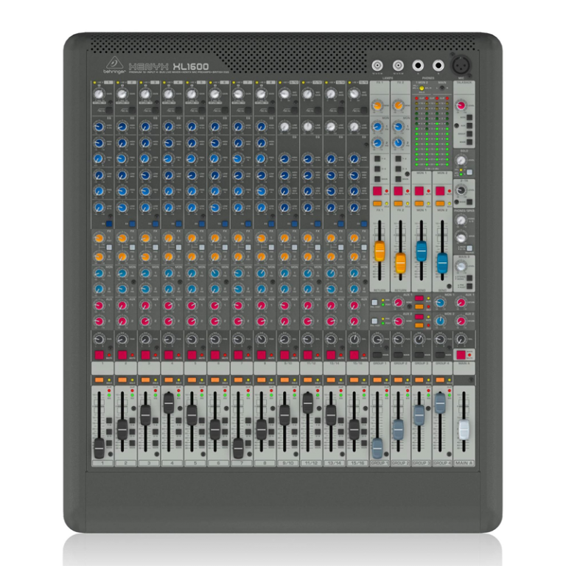Viewport: 566px width, 566px height.
Task: Click FX 1 return orange fader
Action: [380, 251]
